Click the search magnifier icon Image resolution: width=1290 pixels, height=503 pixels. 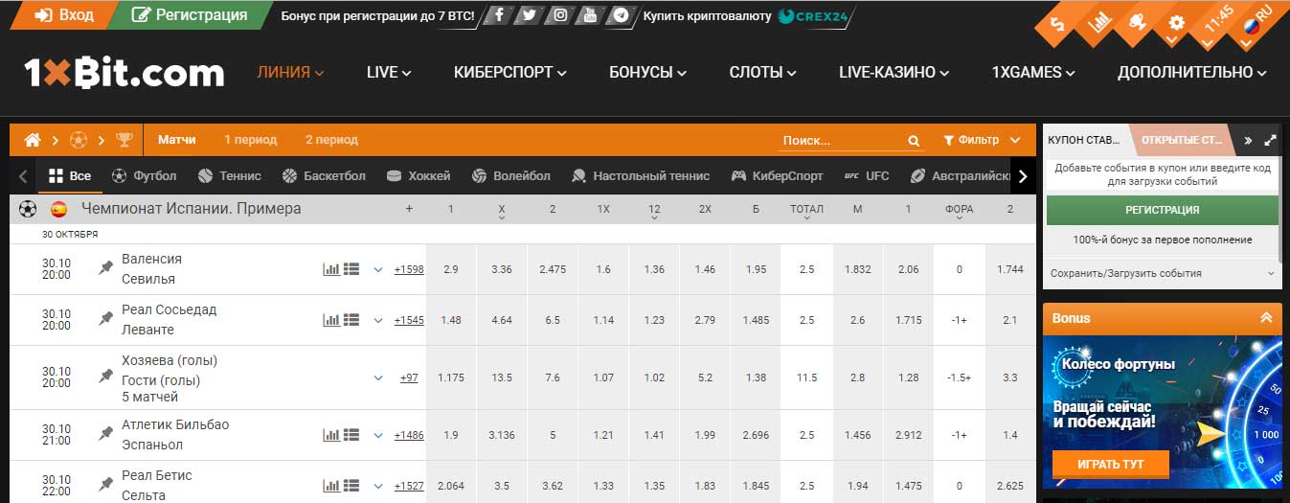pos(914,141)
